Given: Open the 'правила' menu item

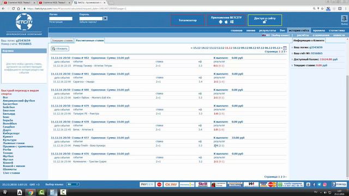Looking at the screenshot, I should 318,30.
